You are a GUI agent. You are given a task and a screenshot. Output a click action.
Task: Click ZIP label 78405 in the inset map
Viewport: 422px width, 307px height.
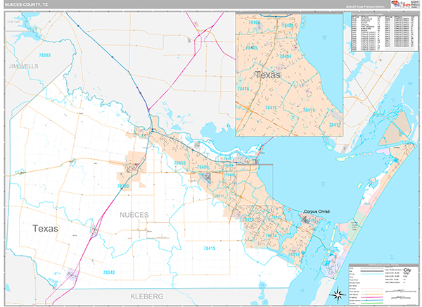coord(251,48)
